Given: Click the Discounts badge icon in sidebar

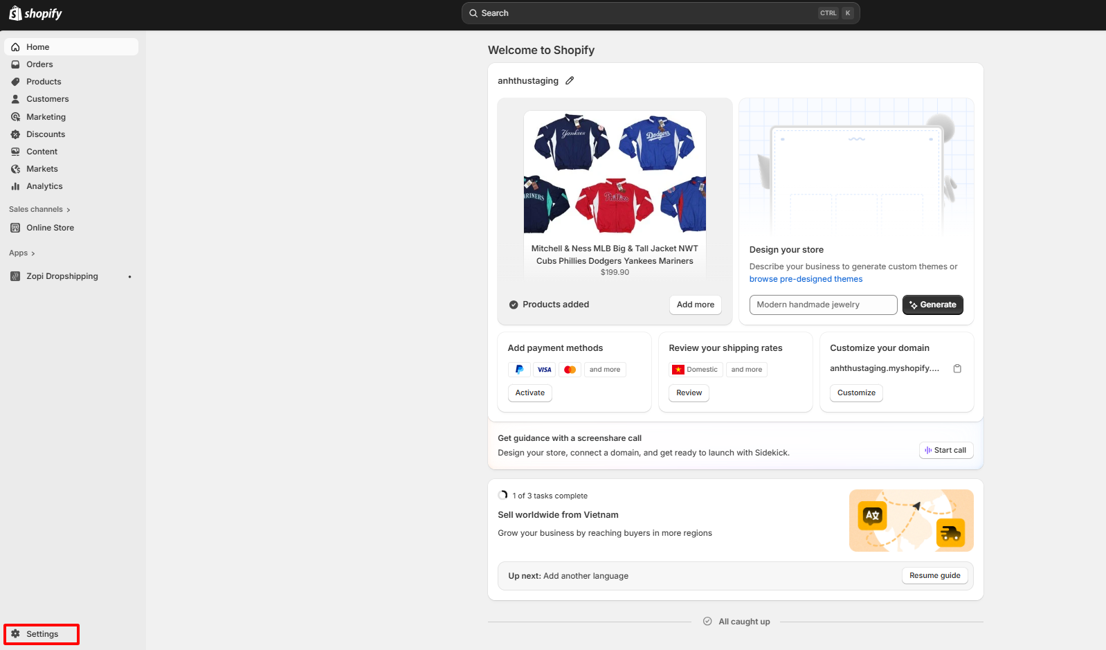Looking at the screenshot, I should click(15, 134).
